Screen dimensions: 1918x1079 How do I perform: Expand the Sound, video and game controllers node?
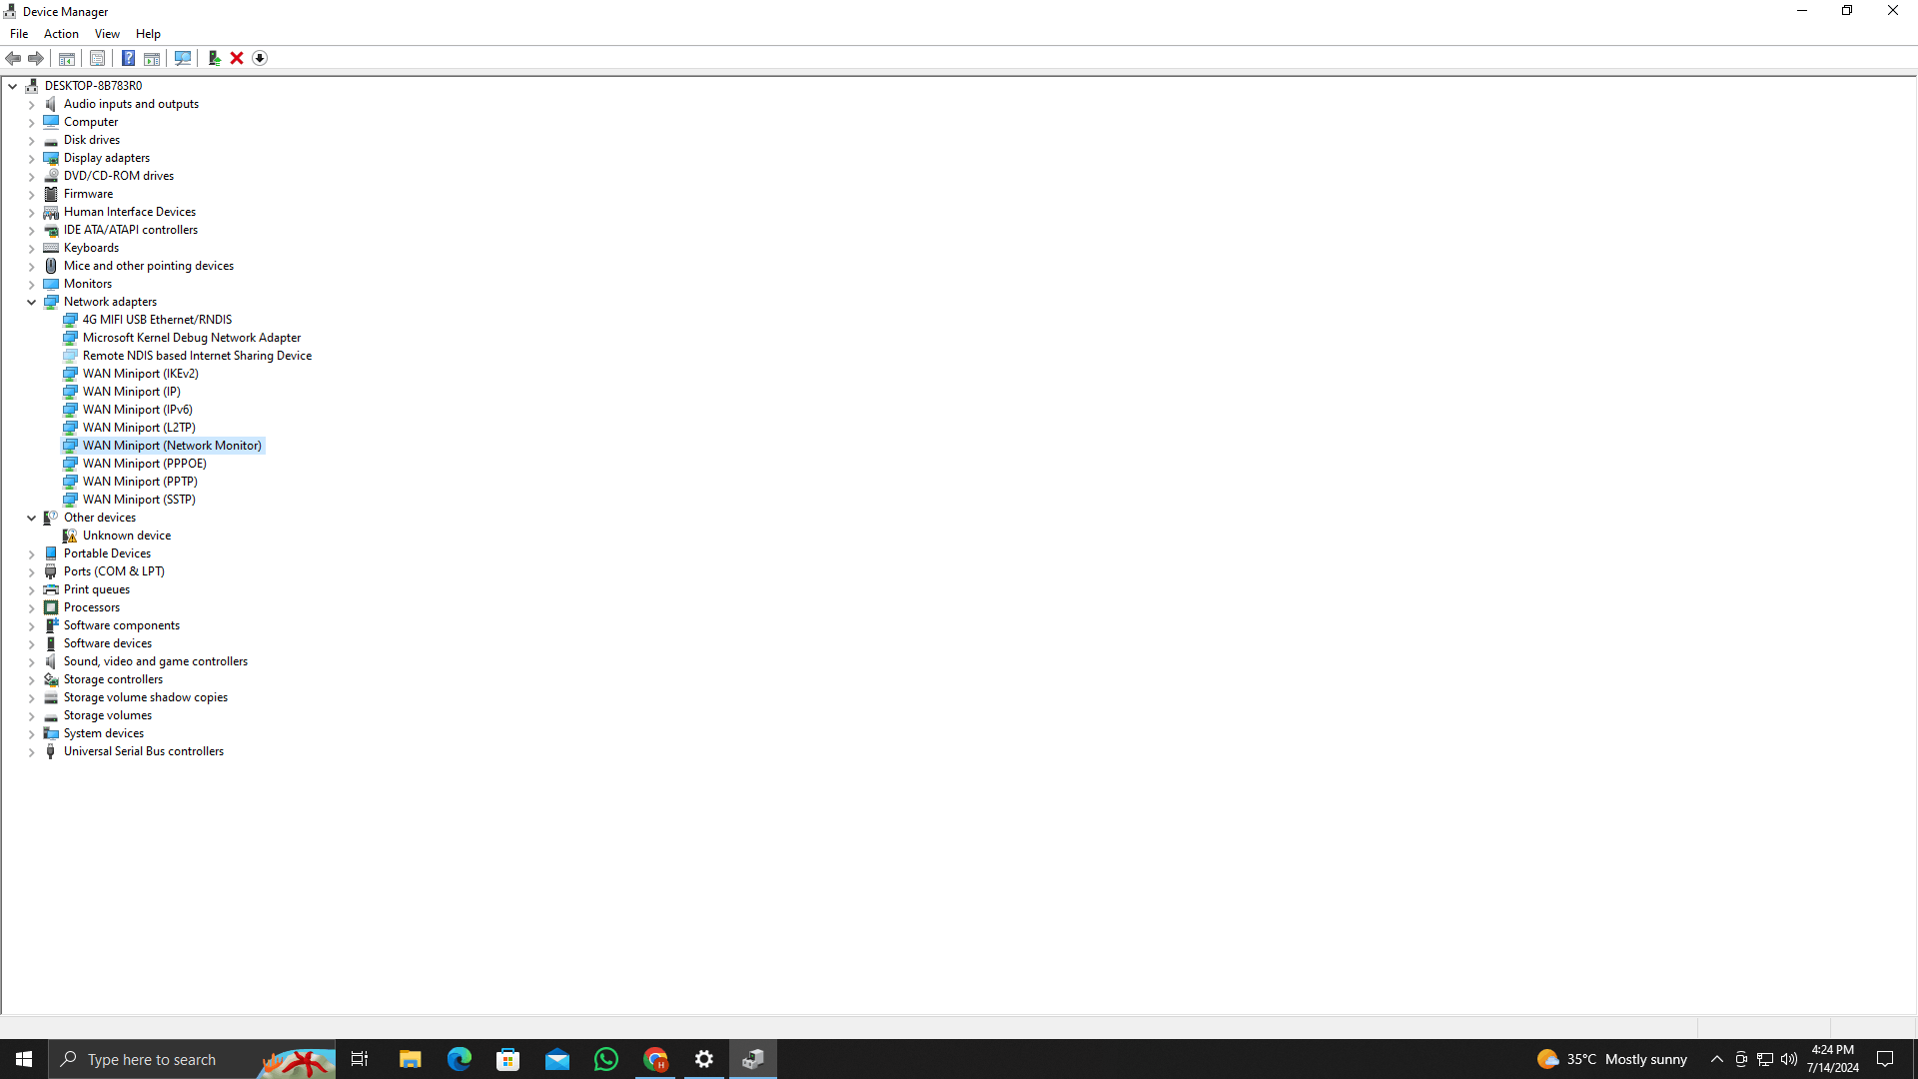point(31,661)
